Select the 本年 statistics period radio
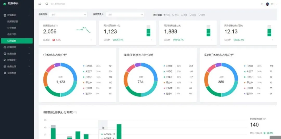 200,15
